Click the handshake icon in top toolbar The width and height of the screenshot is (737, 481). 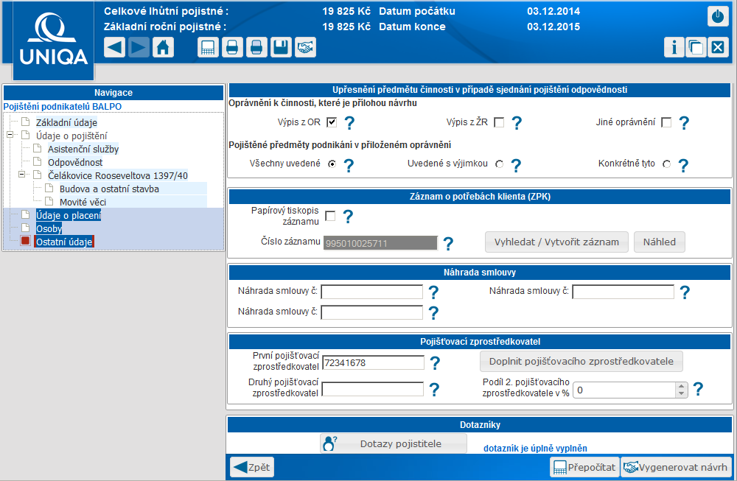(x=305, y=47)
